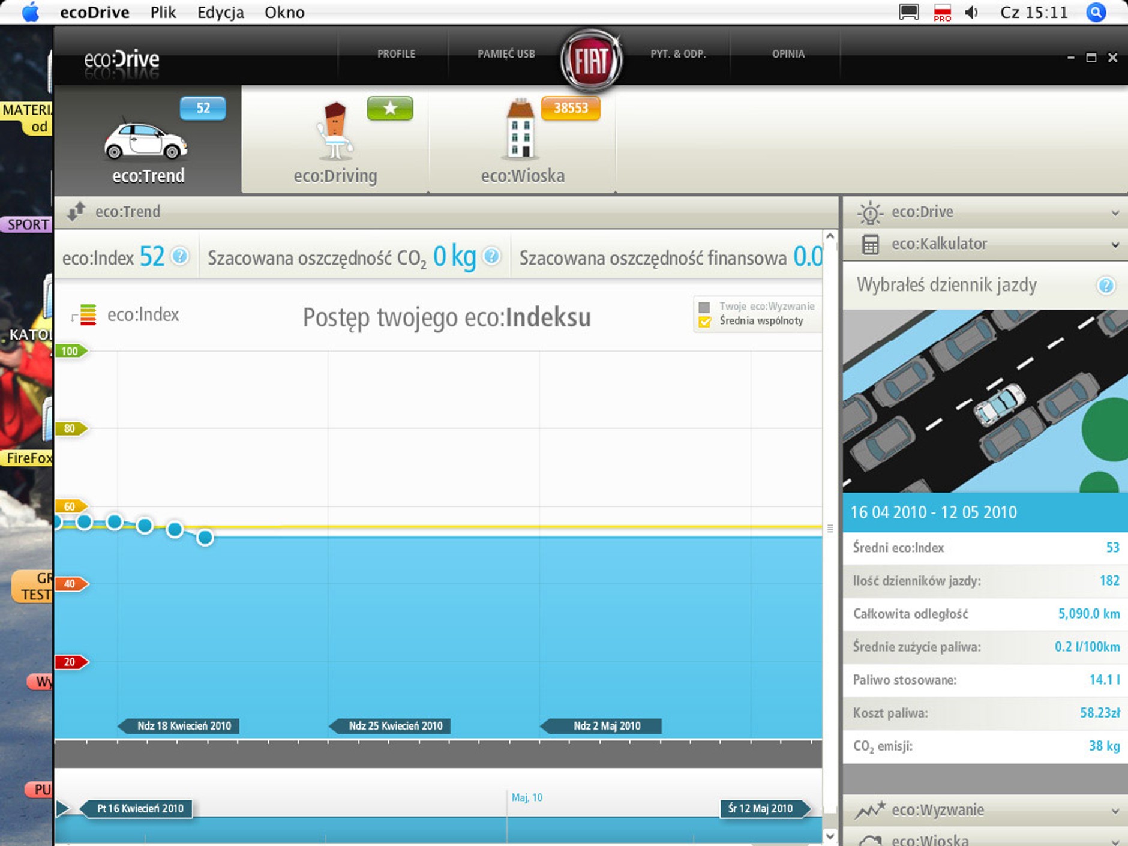Switch to the eco:Trend tab

[148, 141]
